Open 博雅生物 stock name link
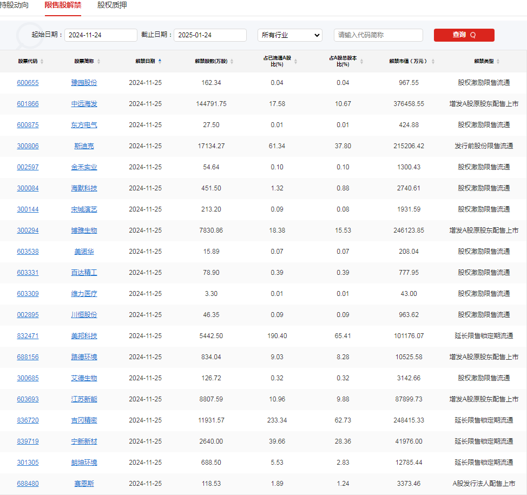 coord(84,230)
